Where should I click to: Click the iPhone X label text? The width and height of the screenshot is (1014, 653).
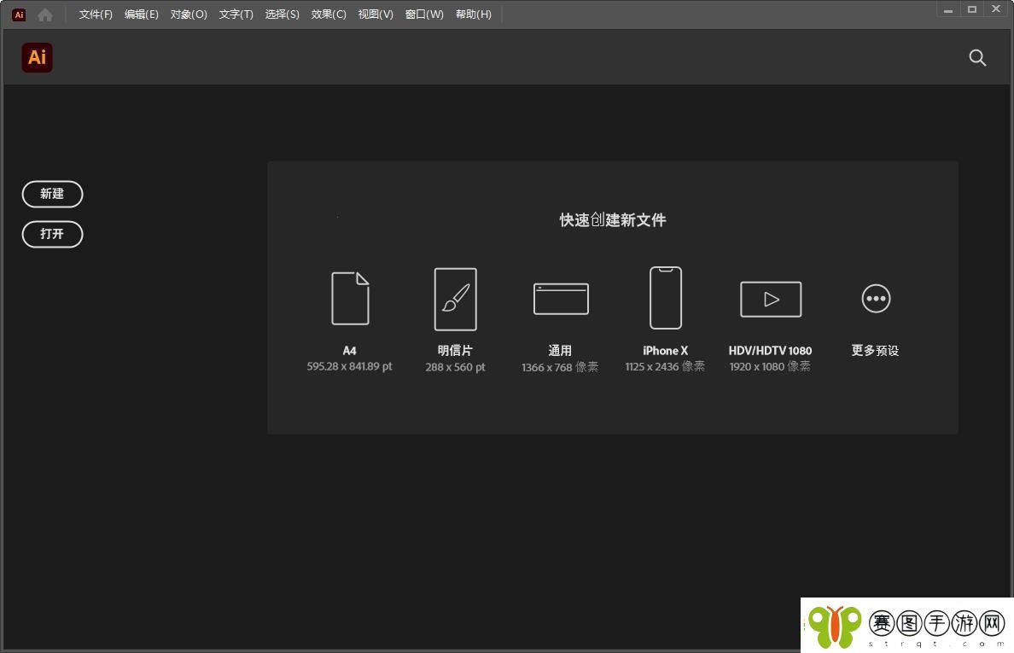coord(666,351)
